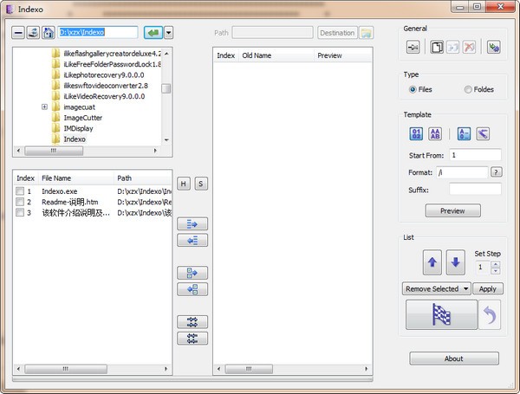Open destination folder browse icon
This screenshot has width=520, height=394.
367,33
